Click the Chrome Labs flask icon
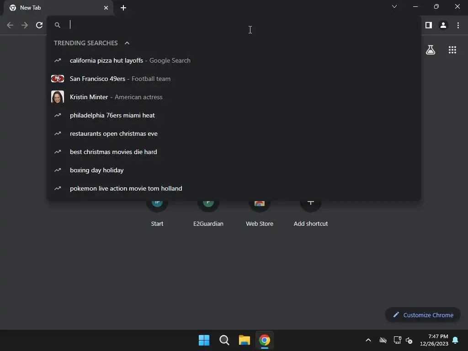This screenshot has width=468, height=351. (x=431, y=50)
